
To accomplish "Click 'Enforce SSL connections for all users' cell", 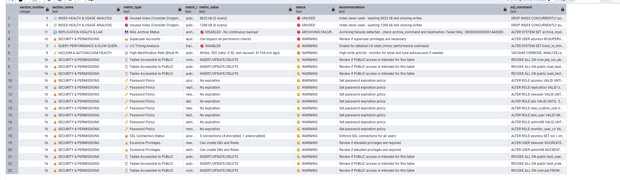I will click(423, 136).
